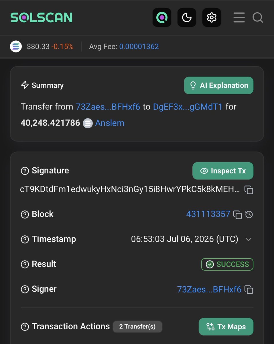
Task: Copy the transaction signature
Action: [249, 189]
